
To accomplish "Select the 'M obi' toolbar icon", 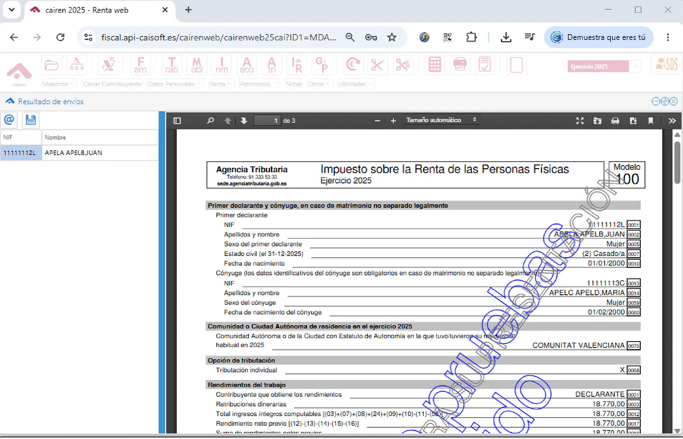I will (x=196, y=65).
